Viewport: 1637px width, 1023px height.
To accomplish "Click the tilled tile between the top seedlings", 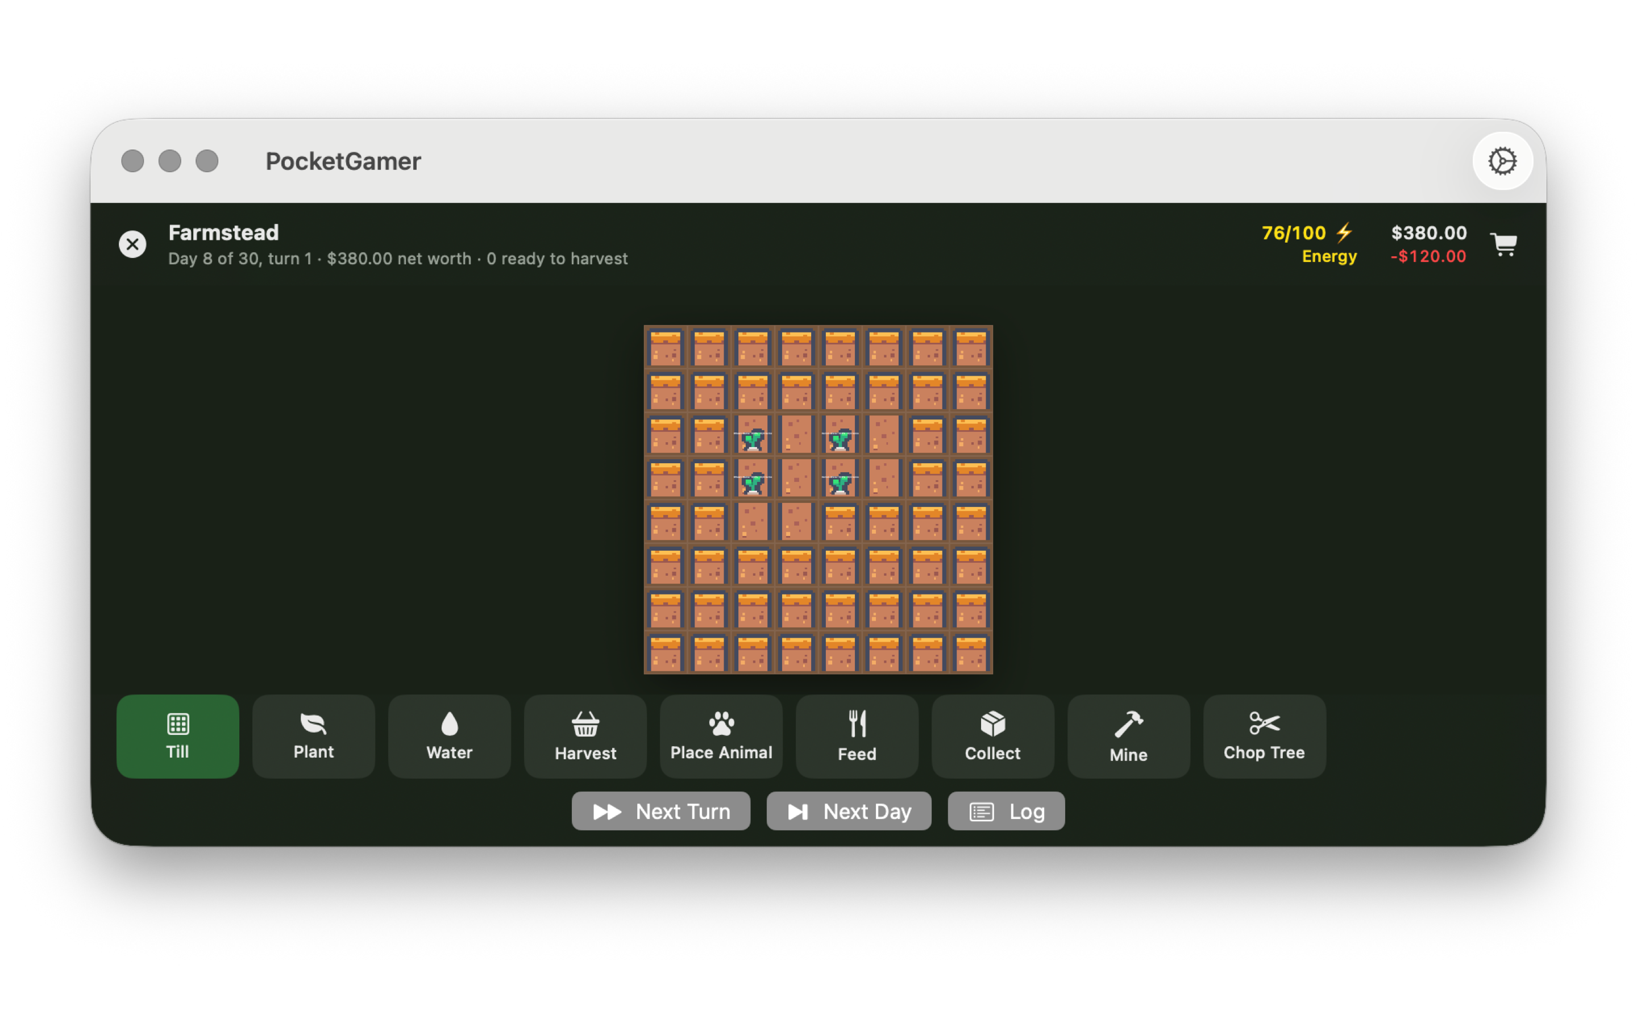I will [796, 434].
